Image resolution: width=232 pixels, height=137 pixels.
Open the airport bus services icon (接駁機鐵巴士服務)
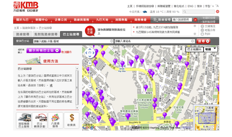point(24,120)
